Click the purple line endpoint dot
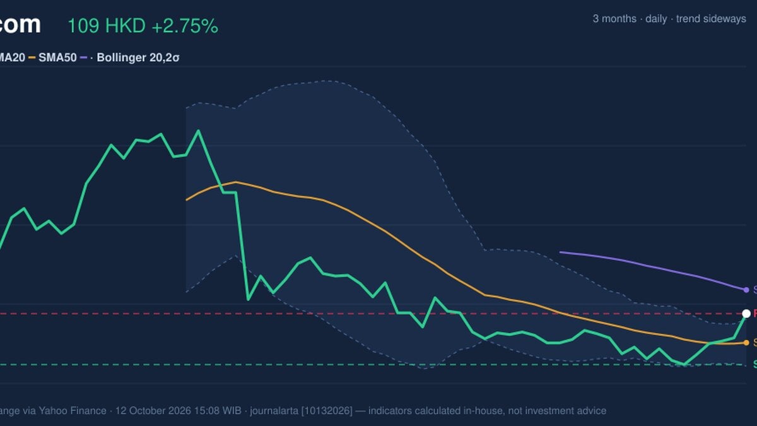Screen dimensions: 757x426 (746, 290)
